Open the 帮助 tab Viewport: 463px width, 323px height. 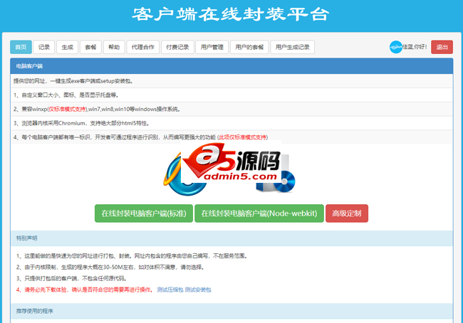pyautogui.click(x=114, y=47)
